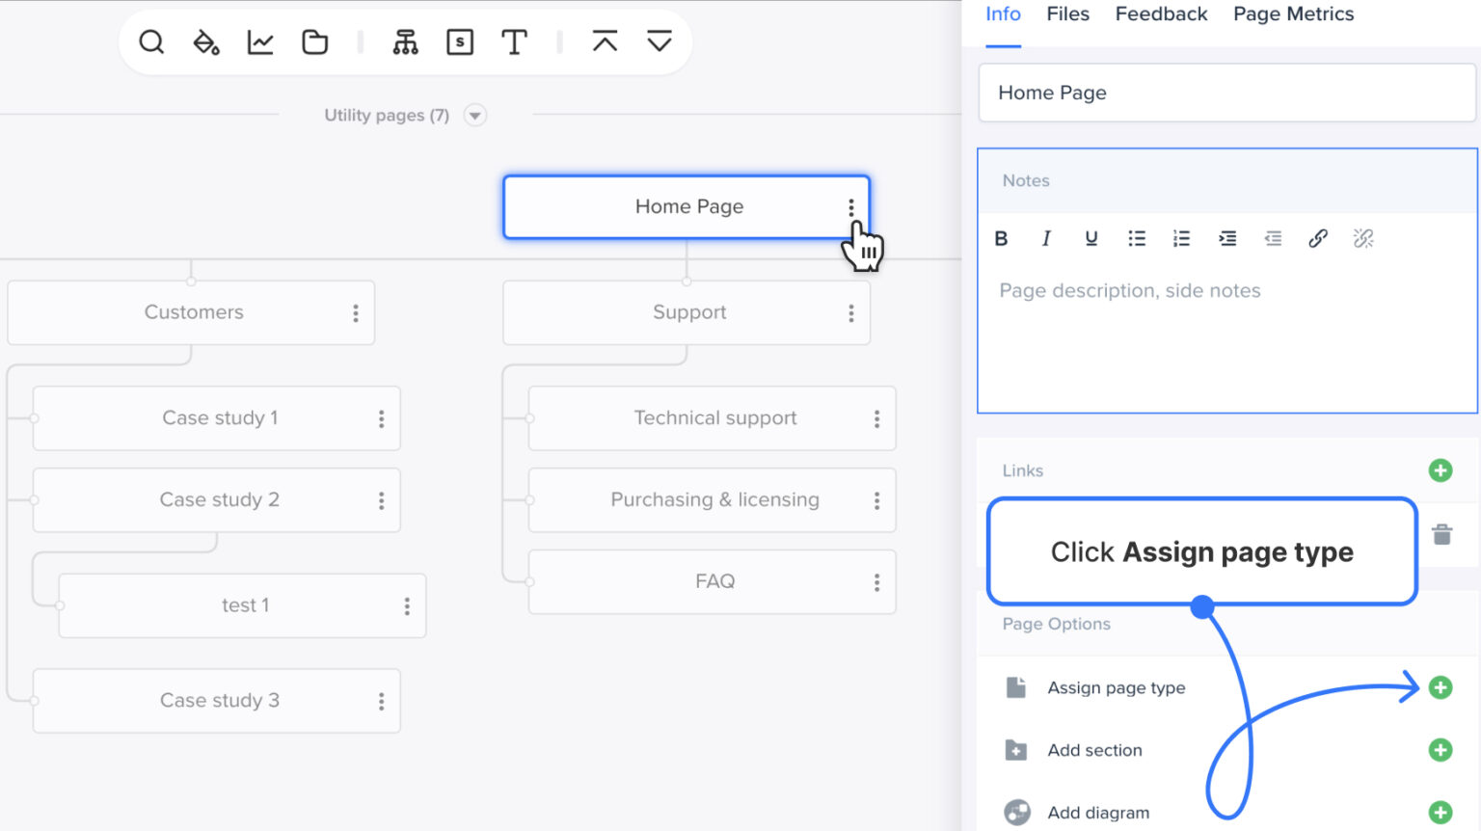Open the analytics chart tool
Viewport: 1481px width, 831px height.
[x=259, y=41]
